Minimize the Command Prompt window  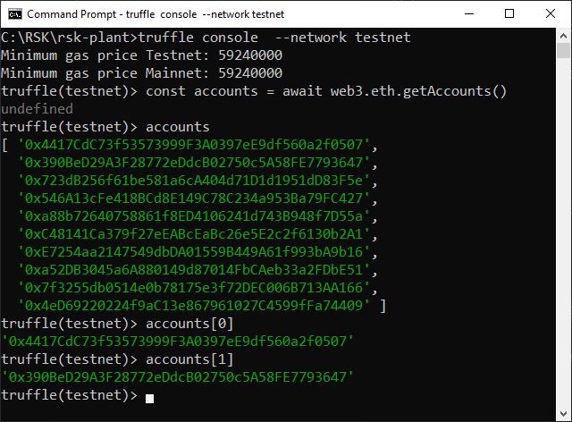click(467, 14)
